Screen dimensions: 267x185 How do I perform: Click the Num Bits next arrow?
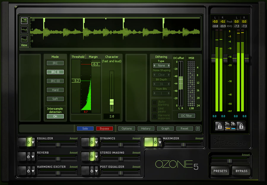point(169,93)
